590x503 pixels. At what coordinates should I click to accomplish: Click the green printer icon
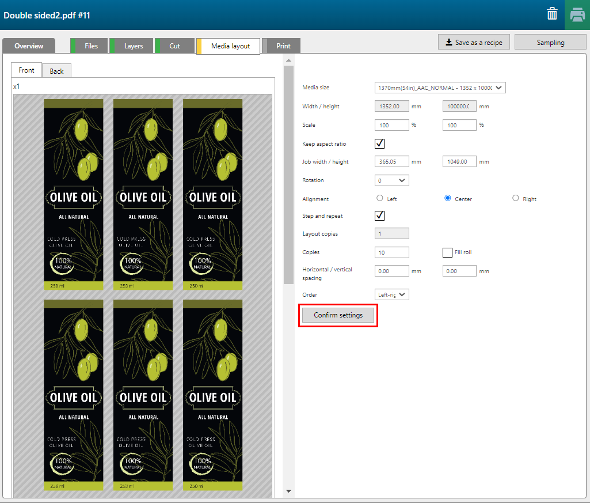point(577,14)
